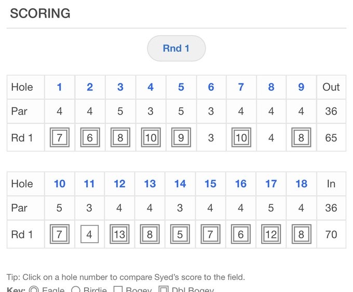Click hole number 13 link

pyautogui.click(x=150, y=184)
